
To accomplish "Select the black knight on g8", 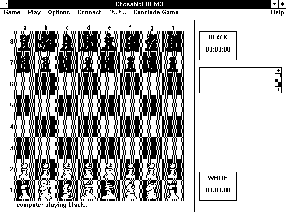I will [151, 42].
